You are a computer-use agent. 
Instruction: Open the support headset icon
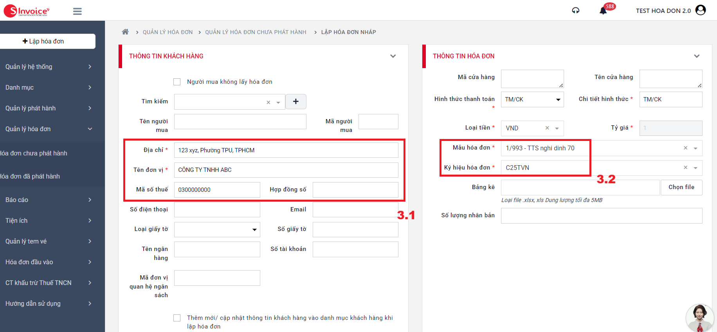(575, 11)
